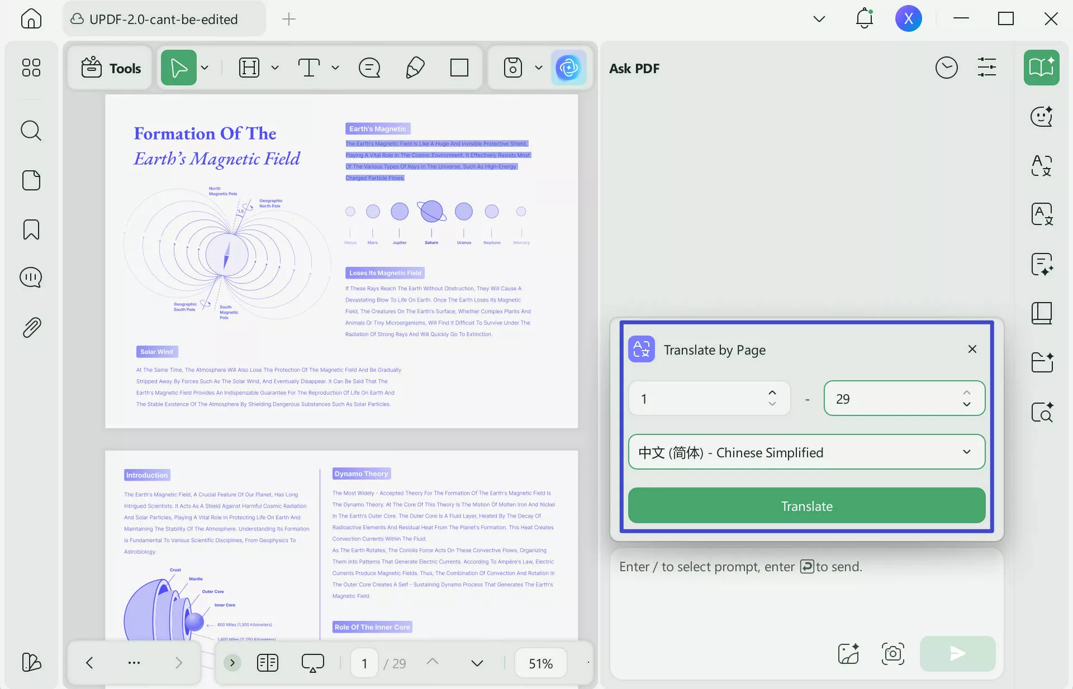Open the AI chat icon in right sidebar
Screen dimensions: 1073x689
(x=1041, y=117)
